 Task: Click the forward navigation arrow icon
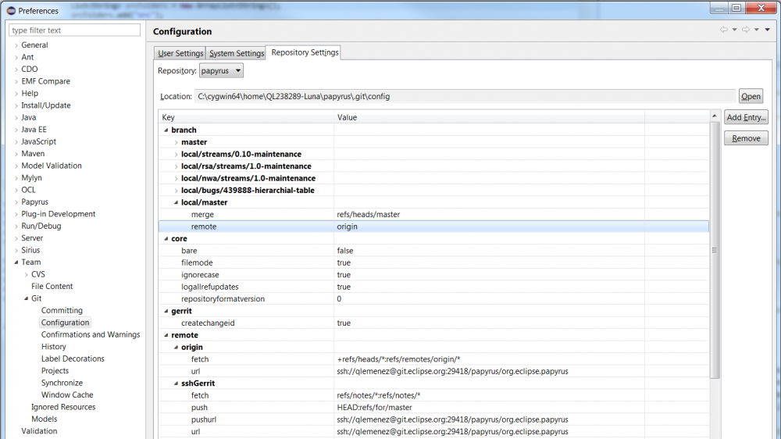pos(746,30)
